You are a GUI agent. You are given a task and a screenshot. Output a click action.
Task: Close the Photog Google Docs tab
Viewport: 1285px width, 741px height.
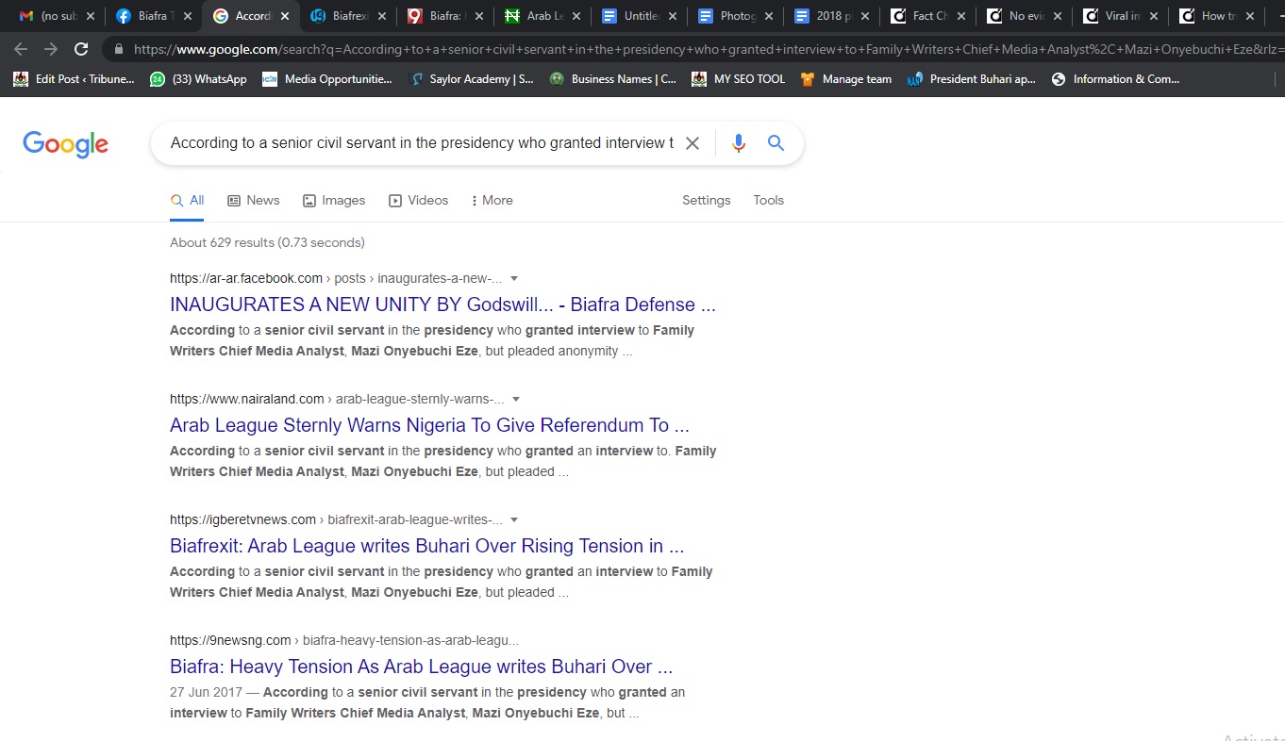(x=768, y=16)
